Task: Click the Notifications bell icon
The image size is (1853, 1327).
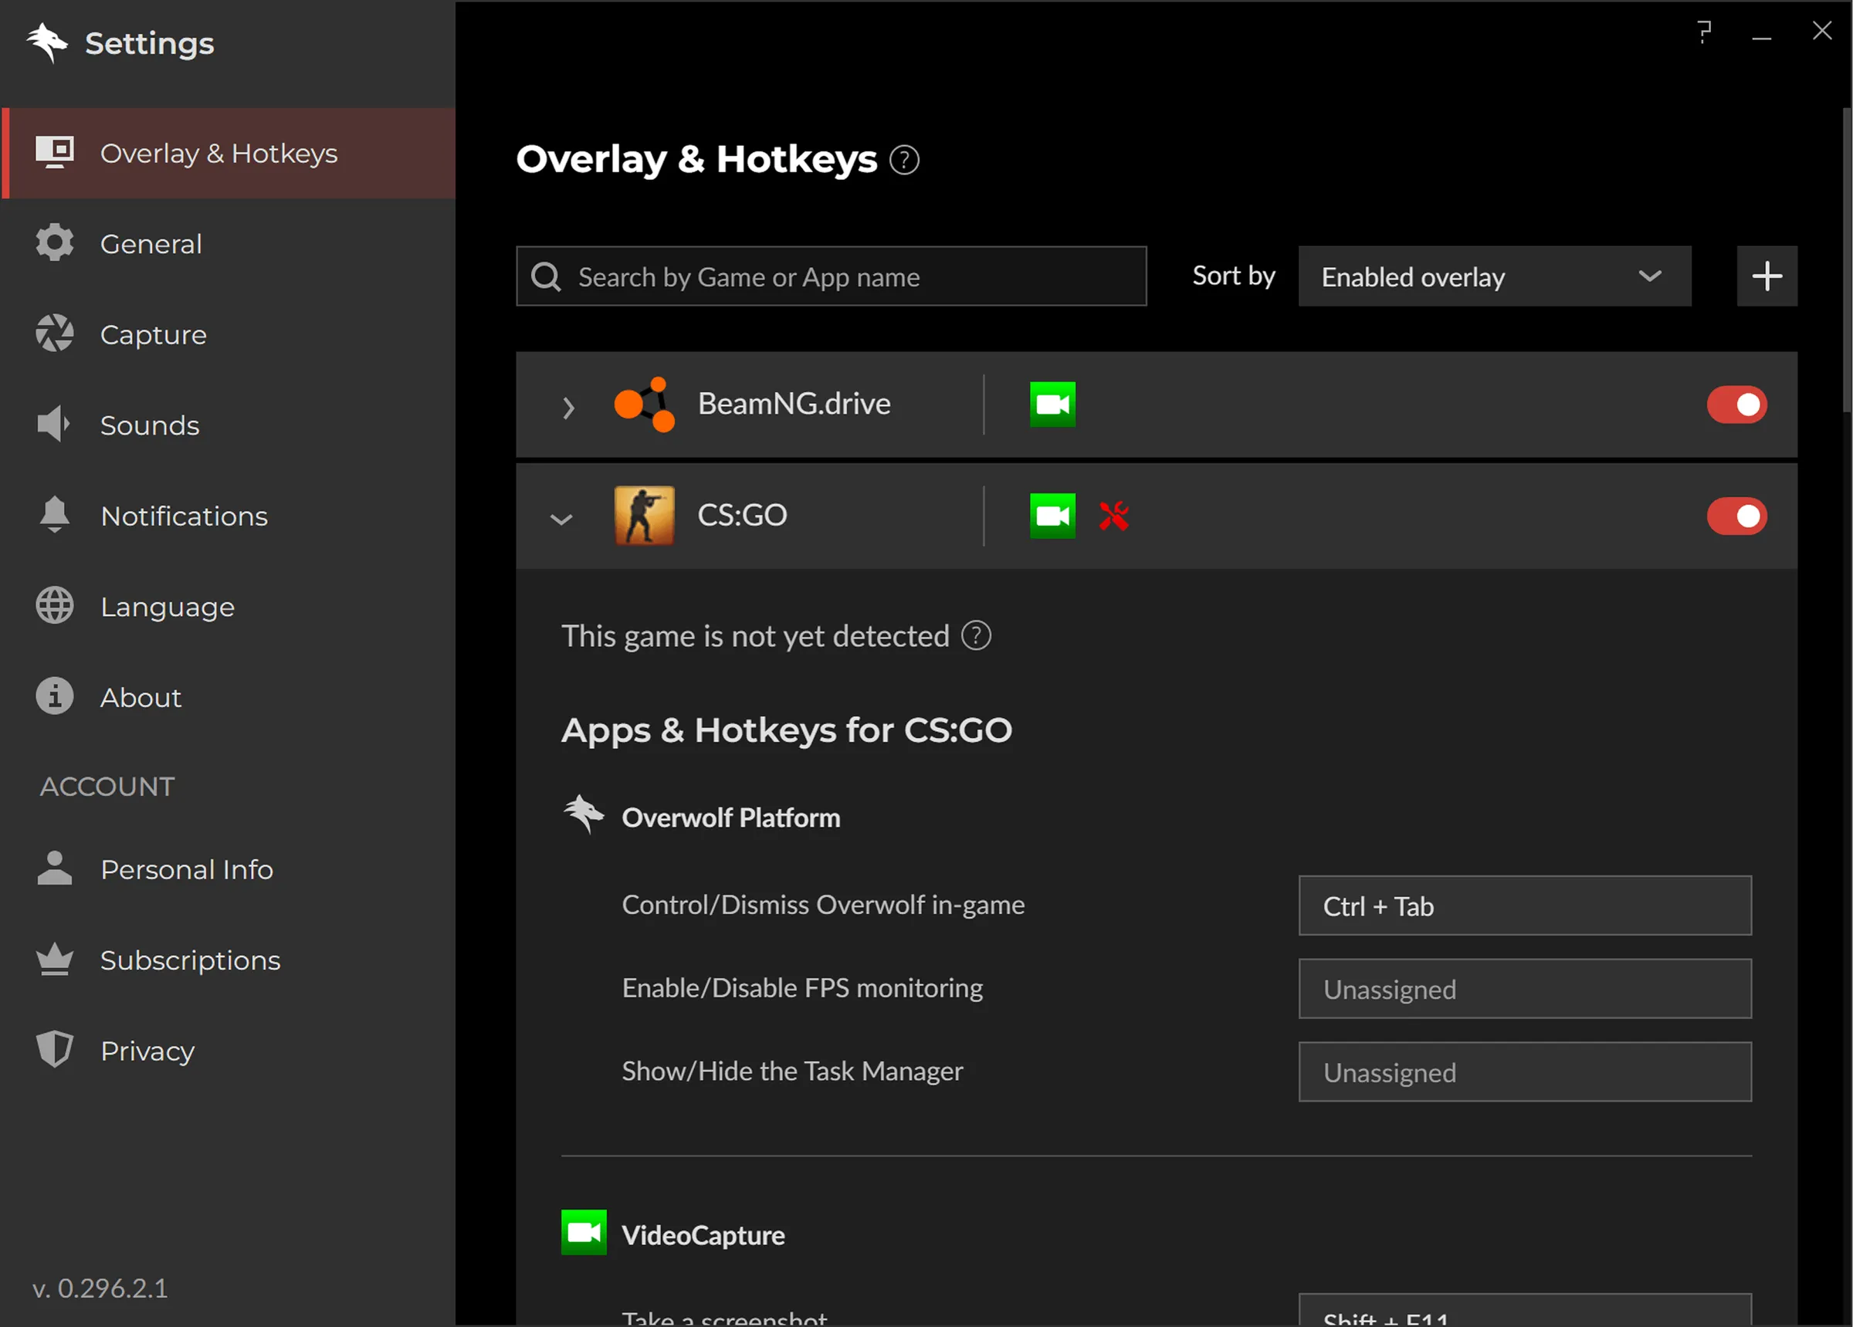Action: click(55, 515)
